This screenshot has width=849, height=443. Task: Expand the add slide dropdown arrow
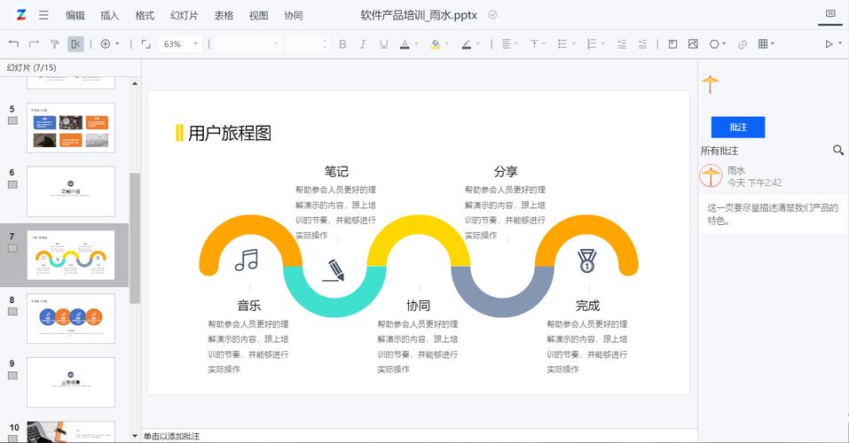point(117,43)
